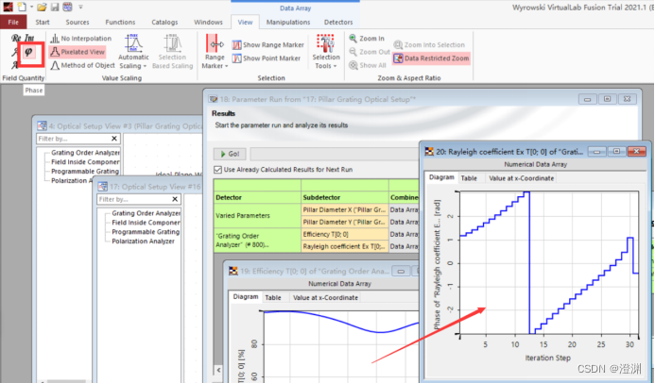Toggle Use Already Calculated Results checkbox
This screenshot has height=383, width=655.
click(x=217, y=170)
